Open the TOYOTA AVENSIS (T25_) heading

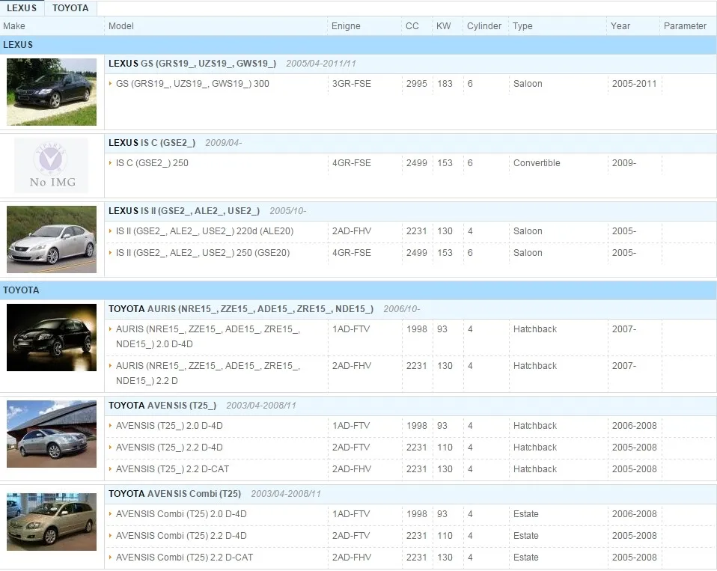[x=162, y=406]
